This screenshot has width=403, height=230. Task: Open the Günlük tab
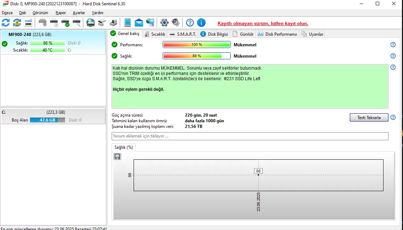243,34
